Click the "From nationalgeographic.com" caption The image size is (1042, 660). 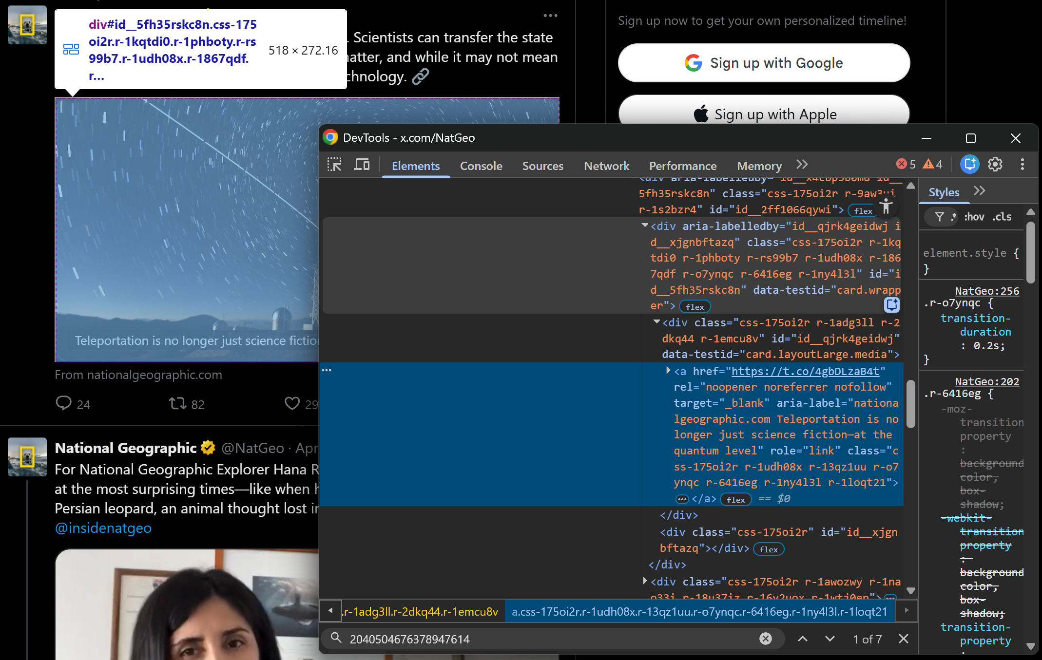[x=138, y=375]
